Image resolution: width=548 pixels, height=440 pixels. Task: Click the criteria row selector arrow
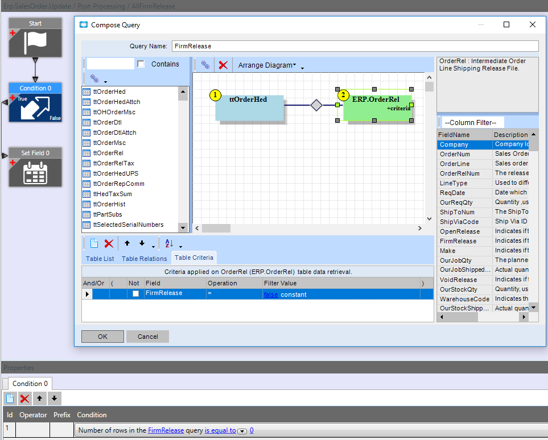[x=87, y=294]
